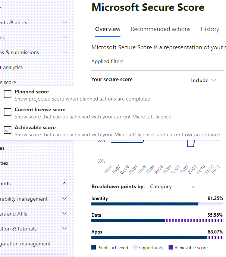Screen dimensions: 226x257
Task: Click the Points achieved legend swatch
Action: (94, 248)
